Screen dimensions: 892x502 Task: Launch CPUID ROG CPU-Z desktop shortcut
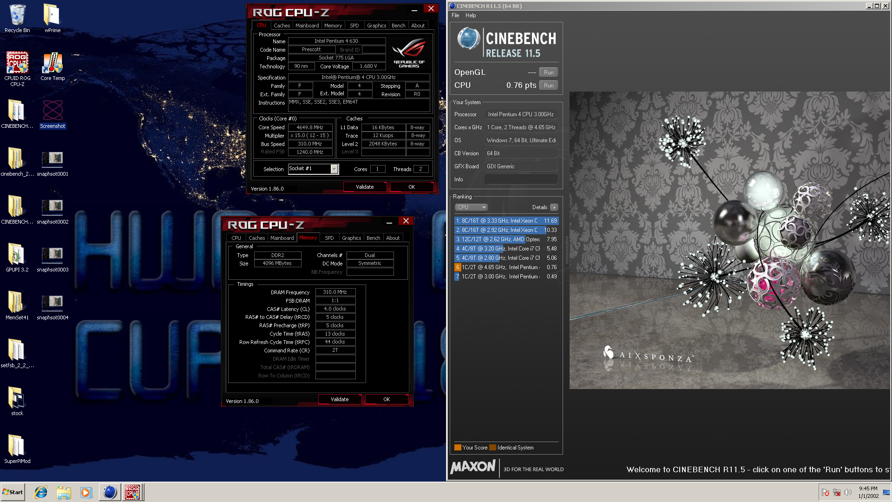click(17, 69)
